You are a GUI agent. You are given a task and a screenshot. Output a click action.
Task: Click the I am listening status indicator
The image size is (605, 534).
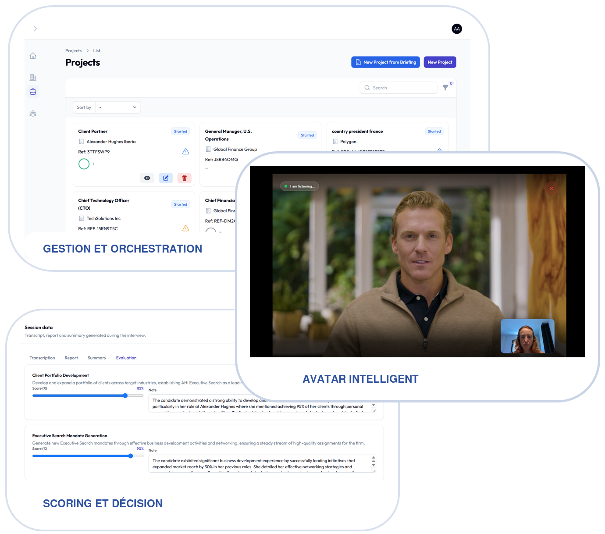(300, 186)
